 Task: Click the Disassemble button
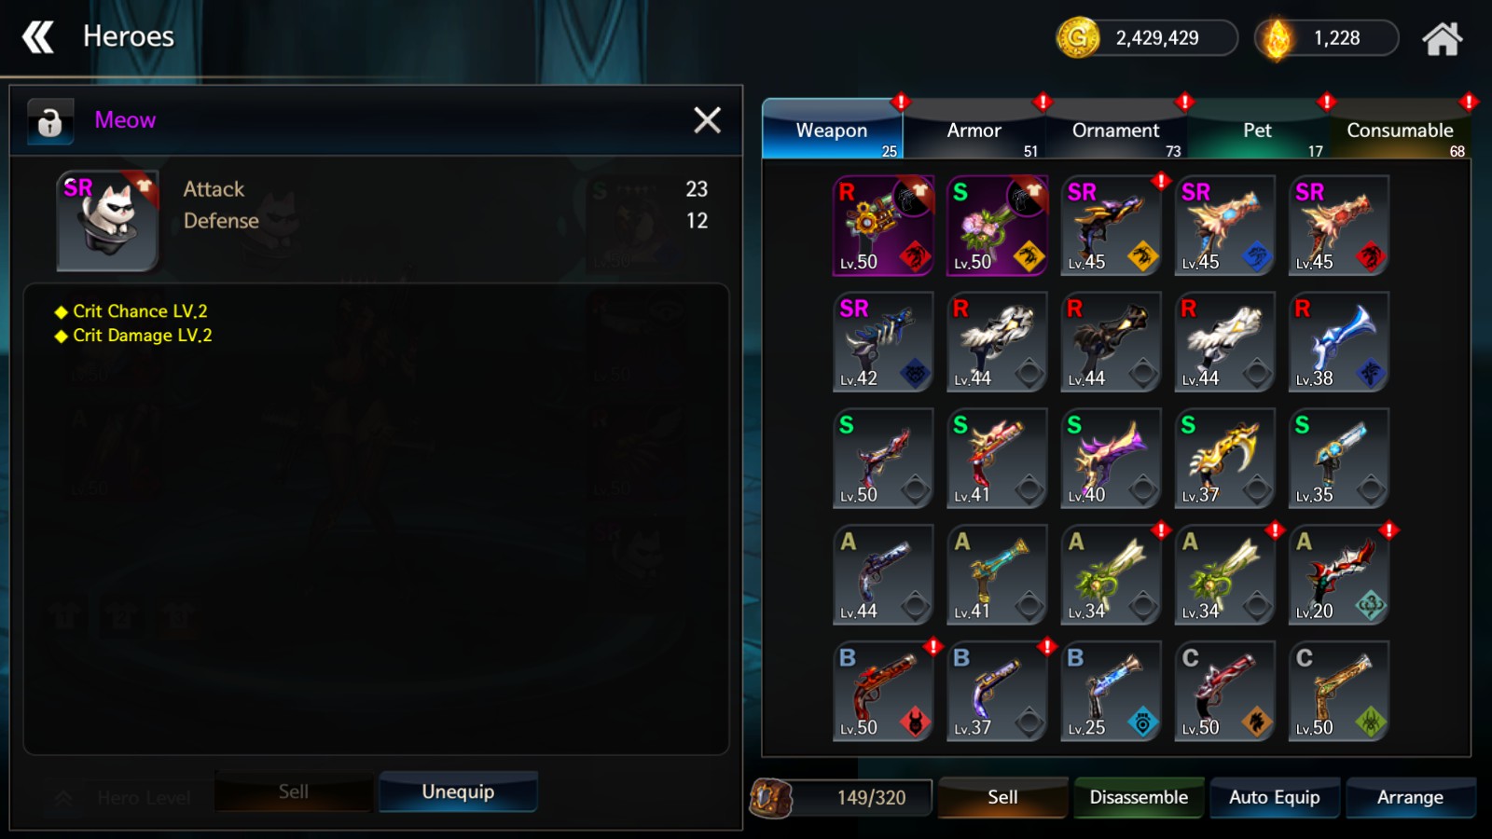click(1139, 798)
